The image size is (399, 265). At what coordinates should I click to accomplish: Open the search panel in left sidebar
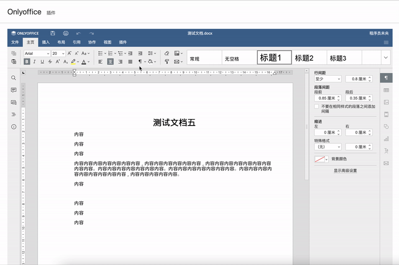13,78
